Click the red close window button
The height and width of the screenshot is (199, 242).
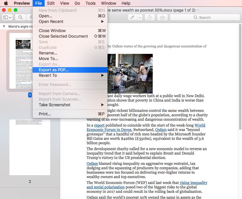[4, 10]
